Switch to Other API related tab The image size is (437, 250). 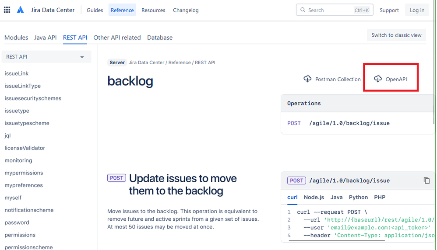click(117, 38)
